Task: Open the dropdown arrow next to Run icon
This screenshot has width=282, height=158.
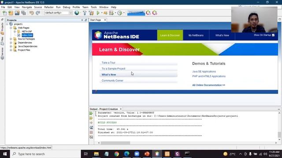Action: tap(102, 13)
